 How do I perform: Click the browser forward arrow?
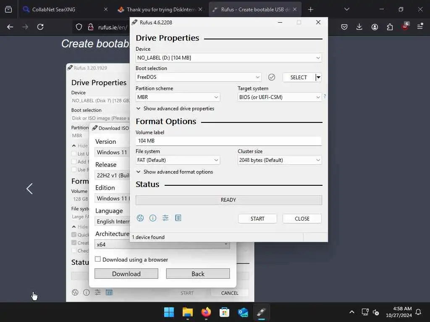point(25,27)
